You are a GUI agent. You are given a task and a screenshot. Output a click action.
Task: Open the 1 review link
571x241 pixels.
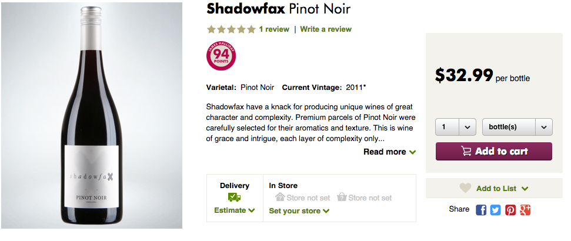(273, 29)
